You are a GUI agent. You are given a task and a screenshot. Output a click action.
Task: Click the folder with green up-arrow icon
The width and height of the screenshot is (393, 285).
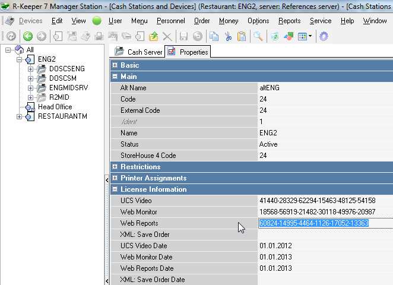(x=153, y=36)
